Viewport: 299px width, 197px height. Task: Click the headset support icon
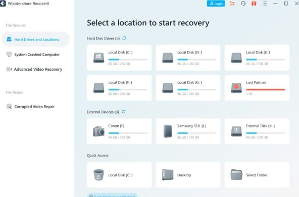243,4
